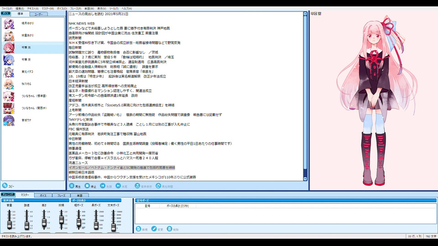Click the 長ポーズ slider handle

click(x=96, y=225)
